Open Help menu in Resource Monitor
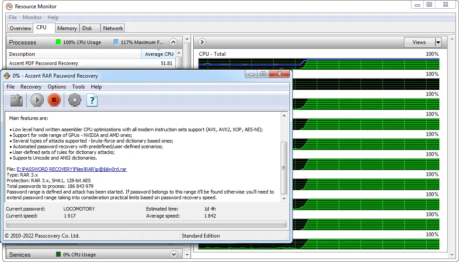Viewport: 459px width, 262px height. pyautogui.click(x=53, y=17)
